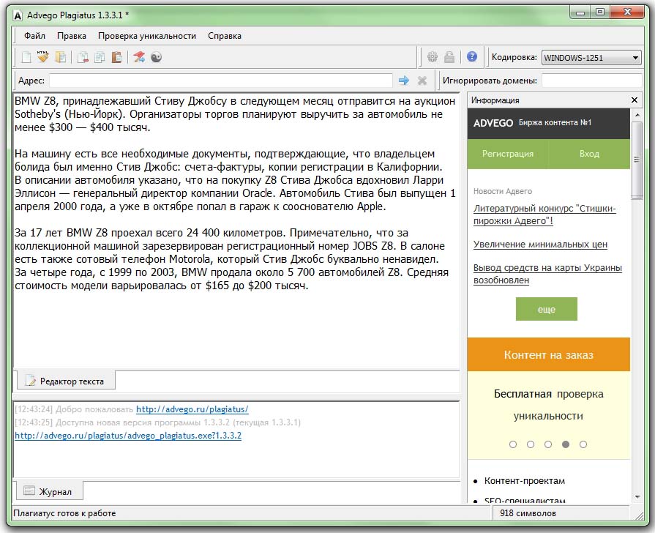Click the Бесплатная проверка уникальности slide text
Image resolution: width=655 pixels, height=533 pixels.
point(548,405)
